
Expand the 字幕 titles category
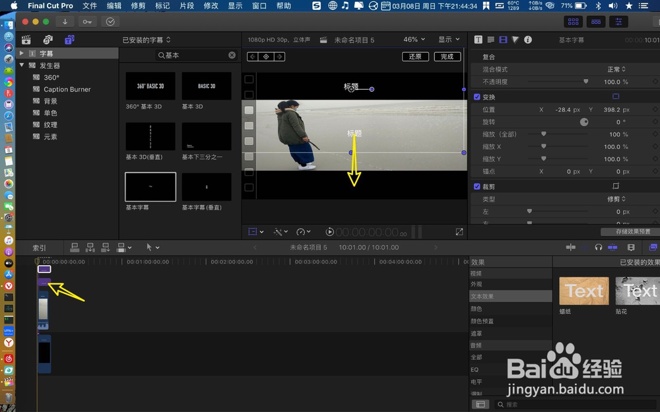22,53
